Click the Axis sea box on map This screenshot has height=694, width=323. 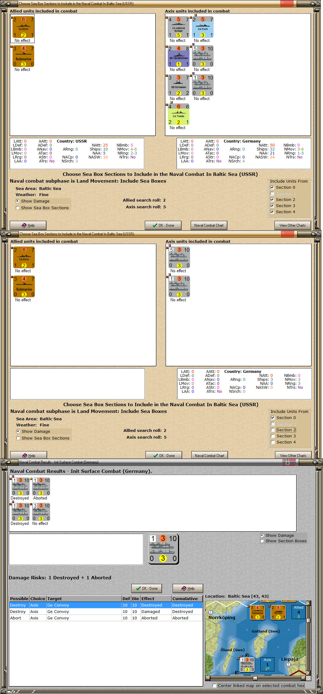tap(267, 664)
